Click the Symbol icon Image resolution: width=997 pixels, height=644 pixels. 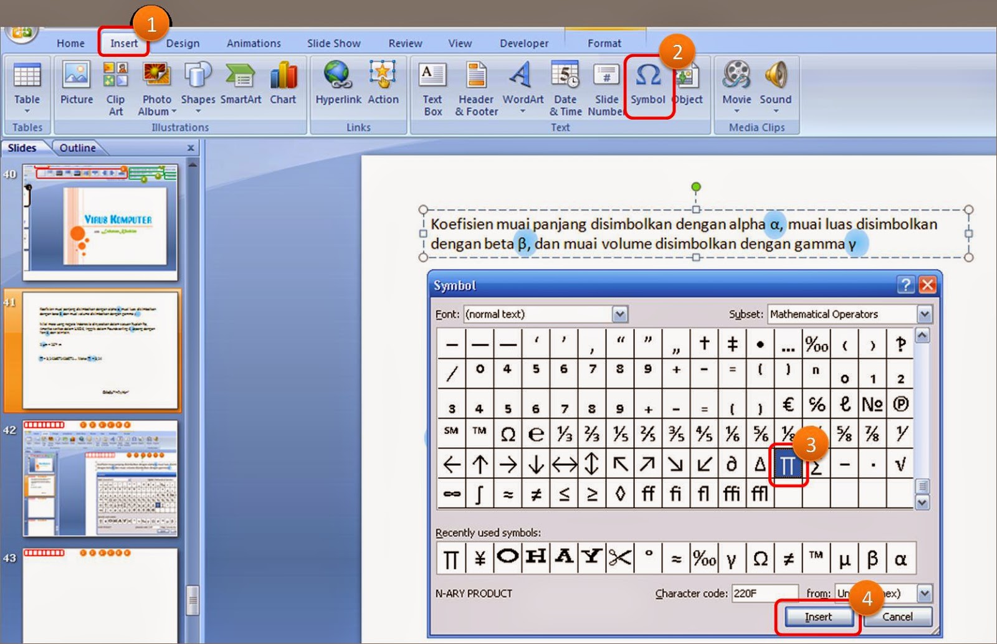coord(648,84)
